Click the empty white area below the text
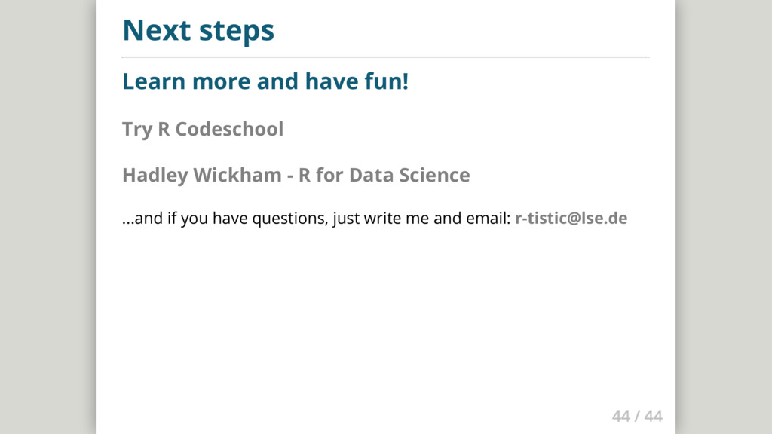The height and width of the screenshot is (434, 772). tap(385, 324)
